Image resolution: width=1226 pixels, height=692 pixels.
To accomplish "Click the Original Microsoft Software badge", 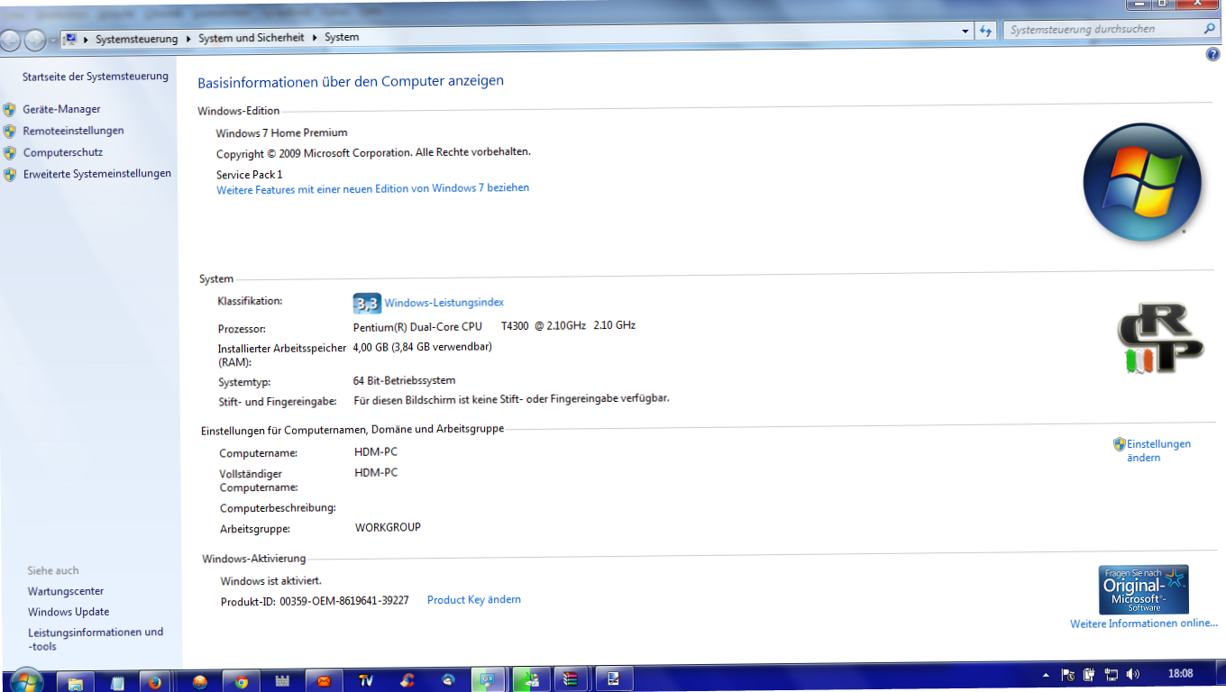I will 1144,589.
